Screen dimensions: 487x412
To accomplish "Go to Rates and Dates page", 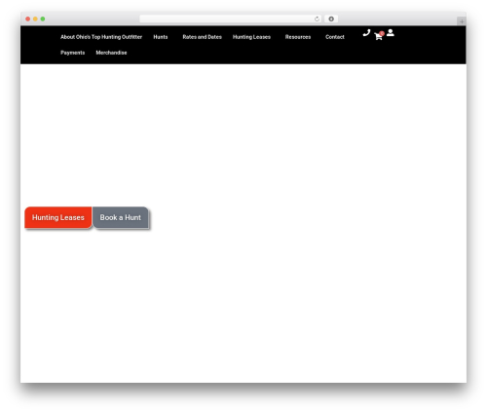I will click(x=202, y=37).
